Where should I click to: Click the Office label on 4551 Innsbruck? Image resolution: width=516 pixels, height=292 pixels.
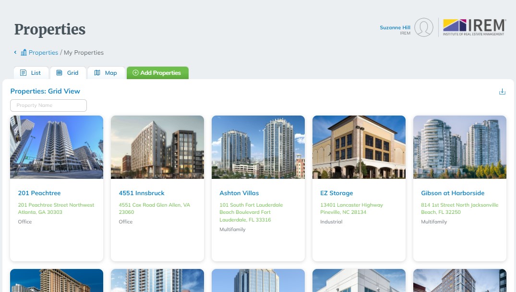tap(125, 222)
